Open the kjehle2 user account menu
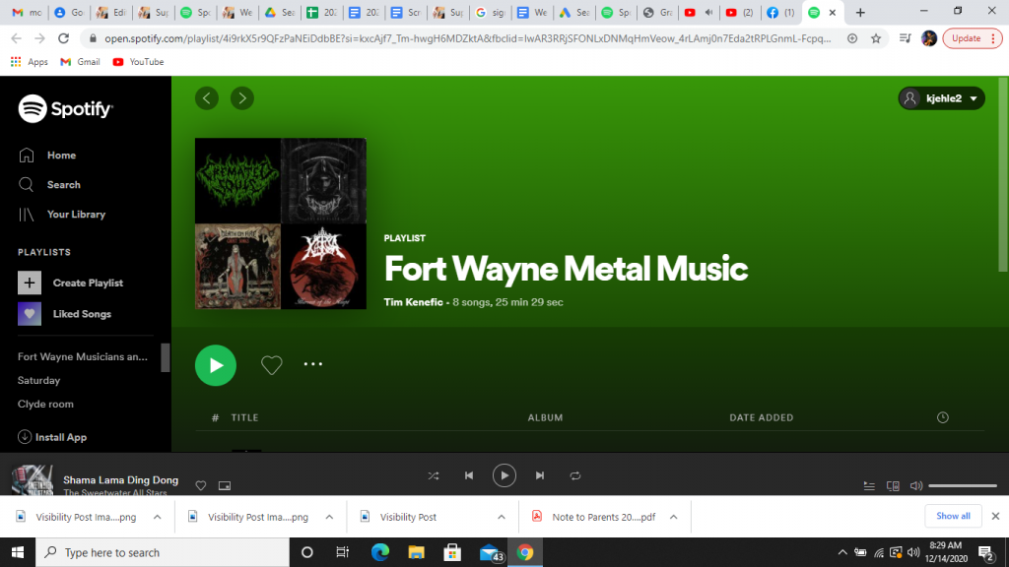Screen dimensions: 1009x567 (941, 98)
